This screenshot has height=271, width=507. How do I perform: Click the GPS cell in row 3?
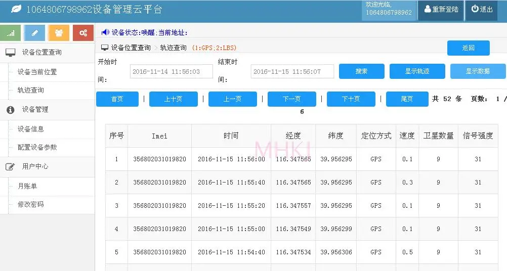(376, 206)
